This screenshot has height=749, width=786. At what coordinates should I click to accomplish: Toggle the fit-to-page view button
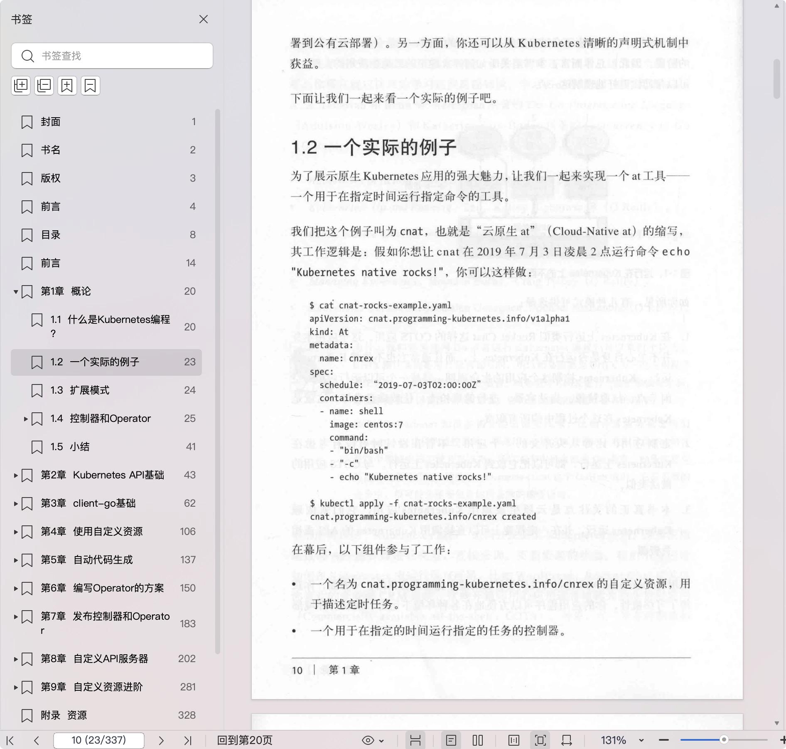point(540,740)
